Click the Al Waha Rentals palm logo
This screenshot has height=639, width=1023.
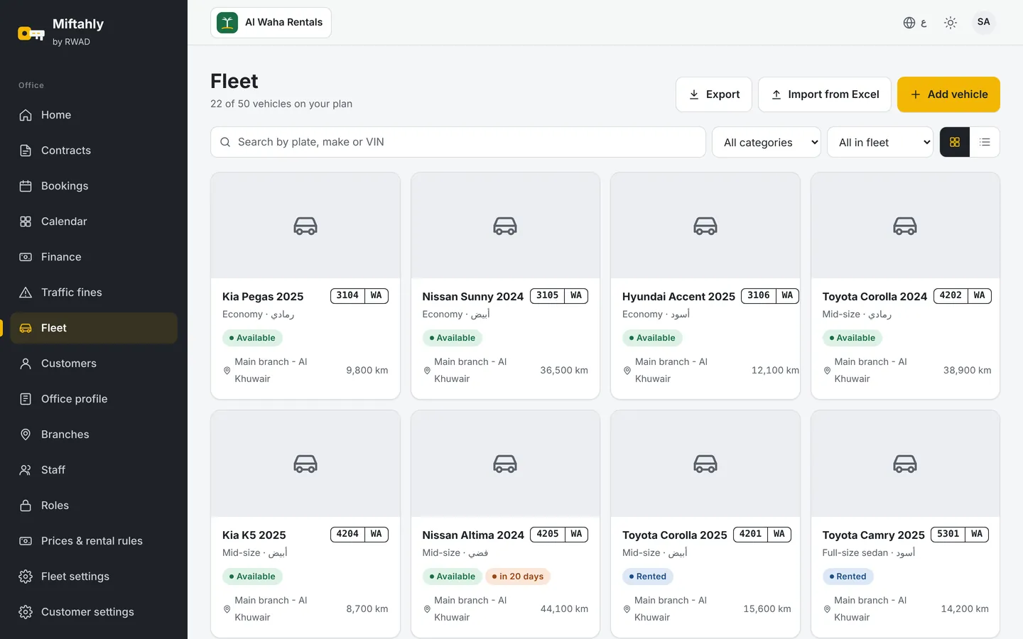(227, 23)
